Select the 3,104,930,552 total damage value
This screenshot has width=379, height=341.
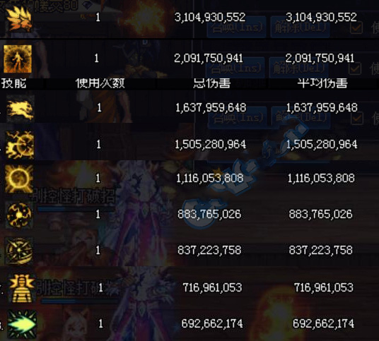point(210,18)
